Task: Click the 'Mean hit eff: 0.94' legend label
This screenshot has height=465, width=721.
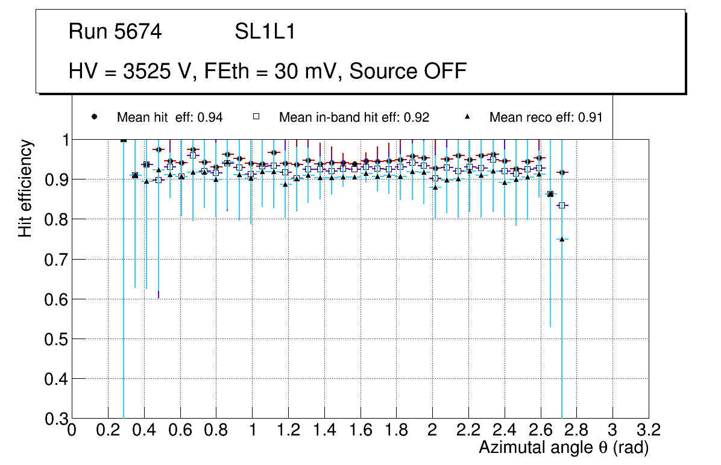Action: 169,117
